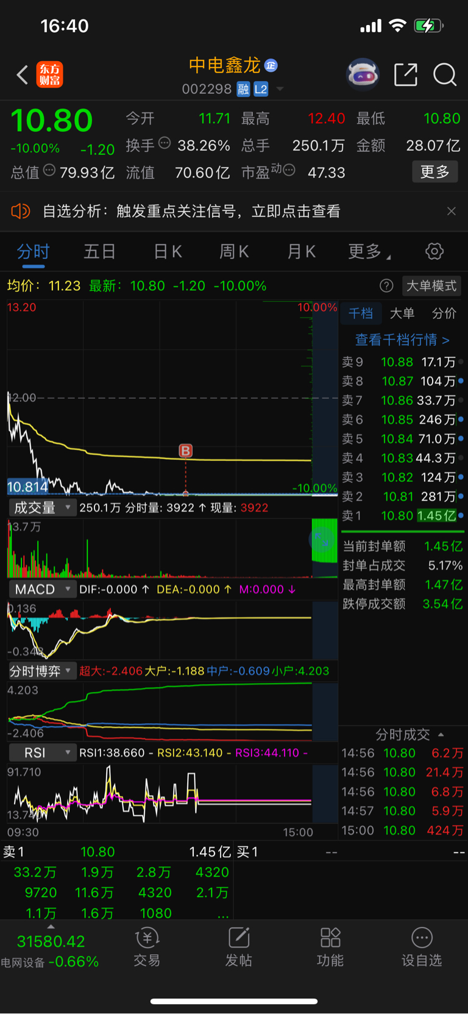Tap the share export icon

tap(406, 74)
